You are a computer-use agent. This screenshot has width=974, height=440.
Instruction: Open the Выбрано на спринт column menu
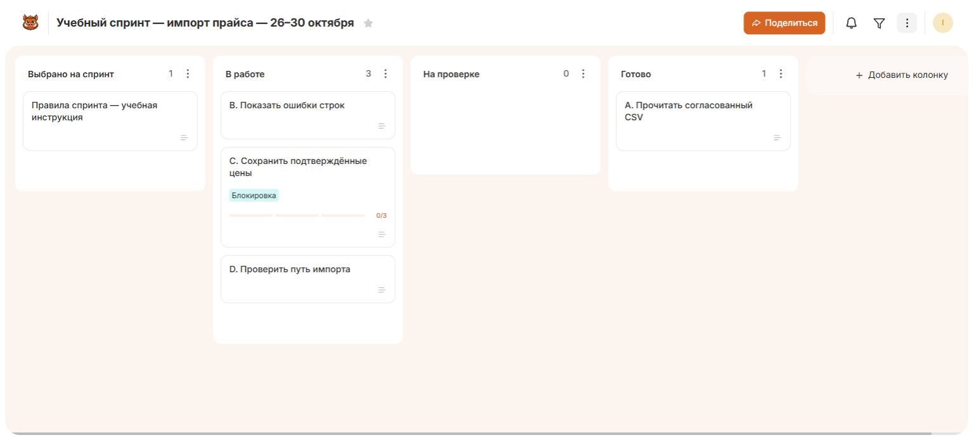(188, 74)
